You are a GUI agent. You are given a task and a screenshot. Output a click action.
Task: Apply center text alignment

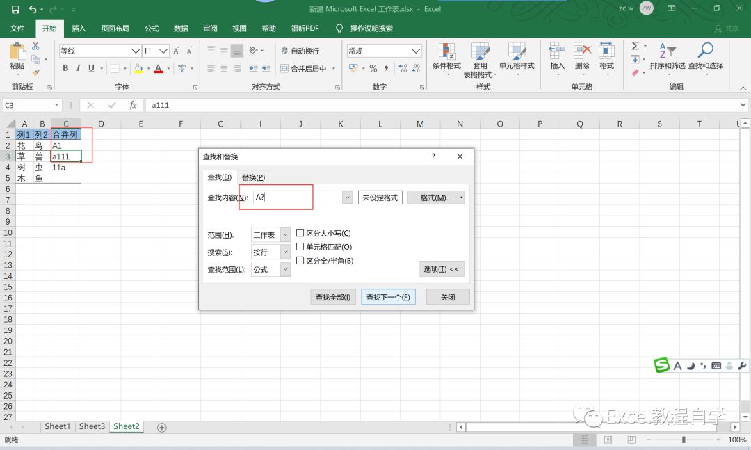pos(224,69)
